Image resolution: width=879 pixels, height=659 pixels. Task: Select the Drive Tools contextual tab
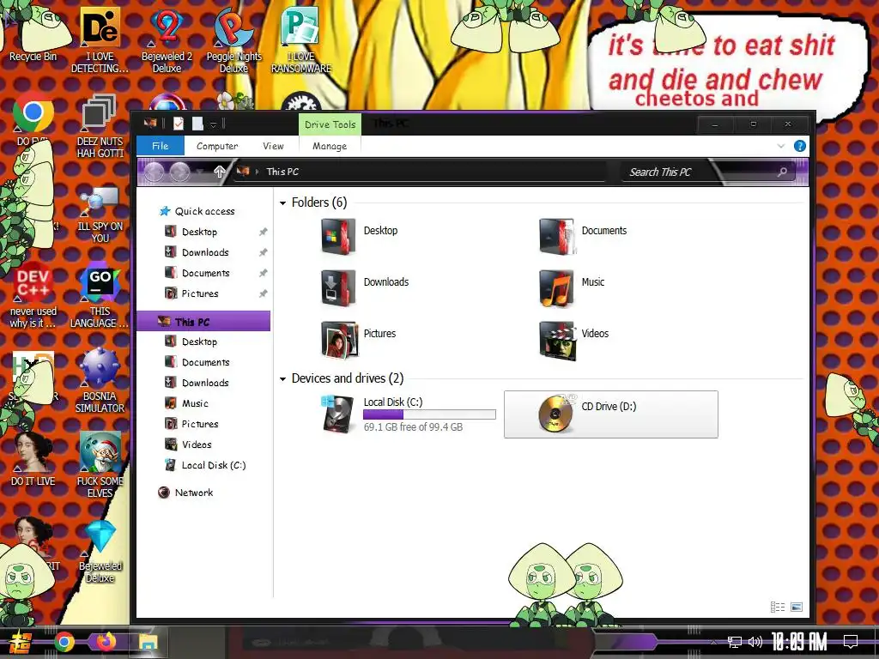click(330, 124)
